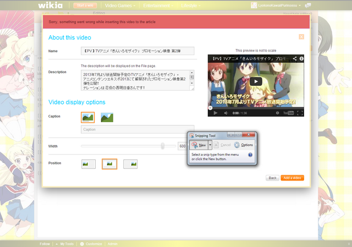
Task: Click the Start a wiki button
Action: 85,6
